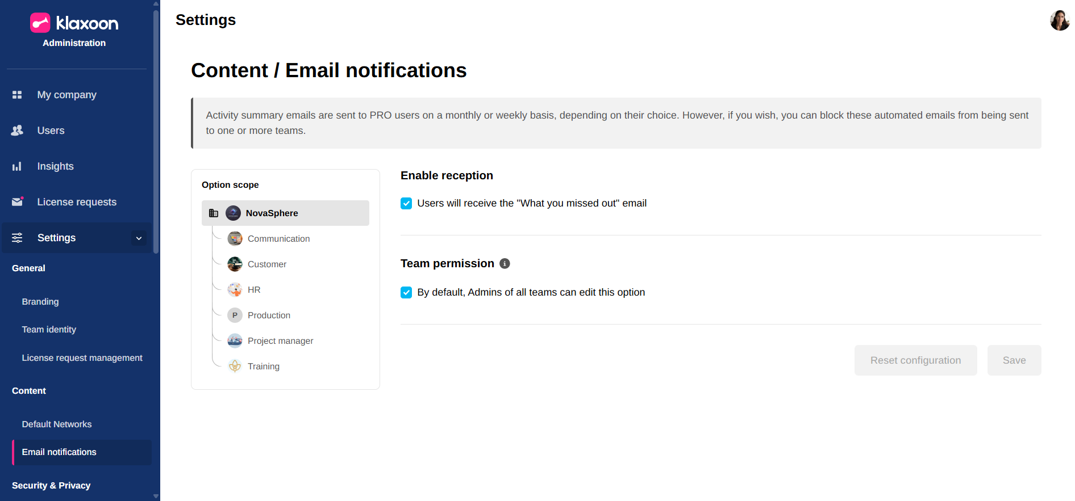Click the Save button

coord(1014,360)
